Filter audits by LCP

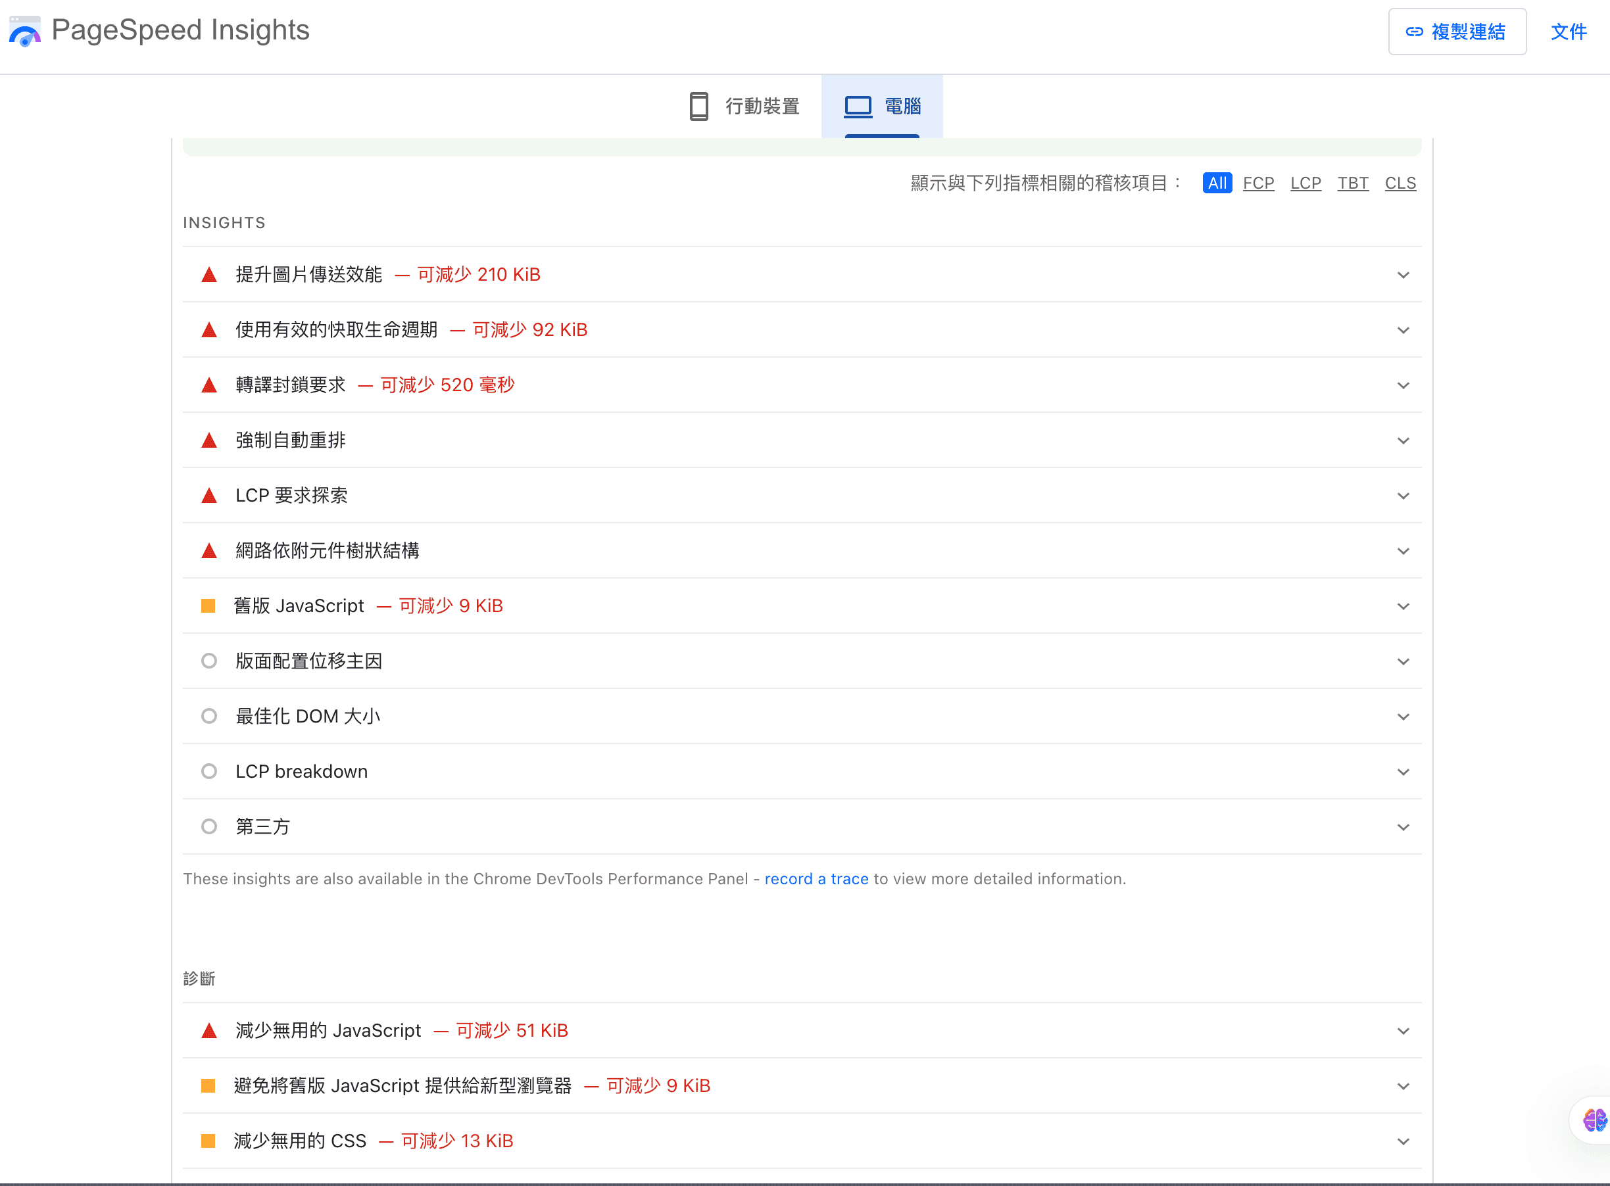tap(1305, 183)
